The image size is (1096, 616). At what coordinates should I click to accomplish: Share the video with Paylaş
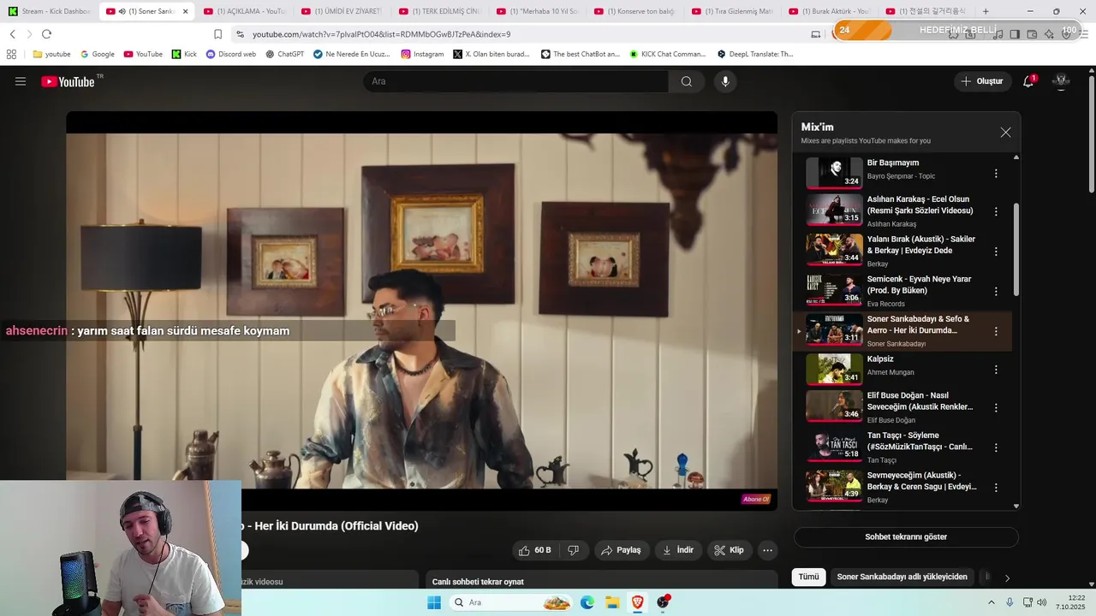click(621, 550)
